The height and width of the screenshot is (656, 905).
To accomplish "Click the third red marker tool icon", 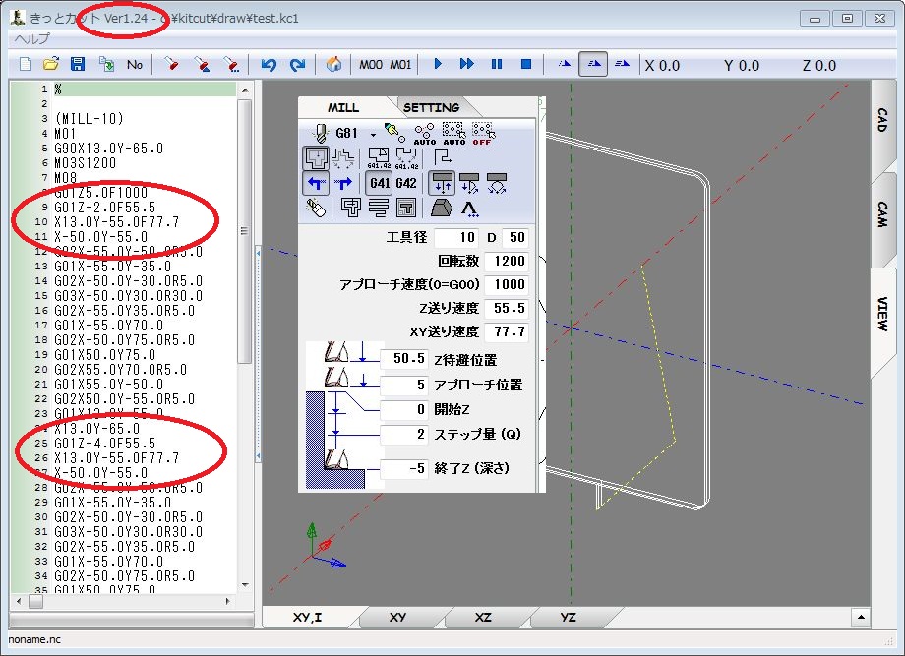I will pyautogui.click(x=231, y=64).
